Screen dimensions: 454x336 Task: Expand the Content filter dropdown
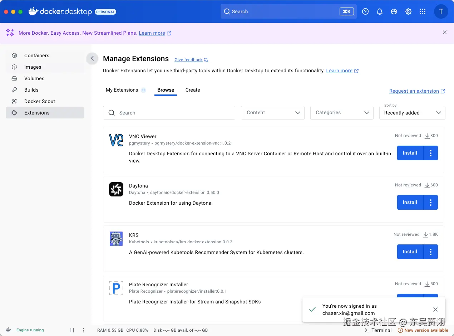(x=273, y=113)
